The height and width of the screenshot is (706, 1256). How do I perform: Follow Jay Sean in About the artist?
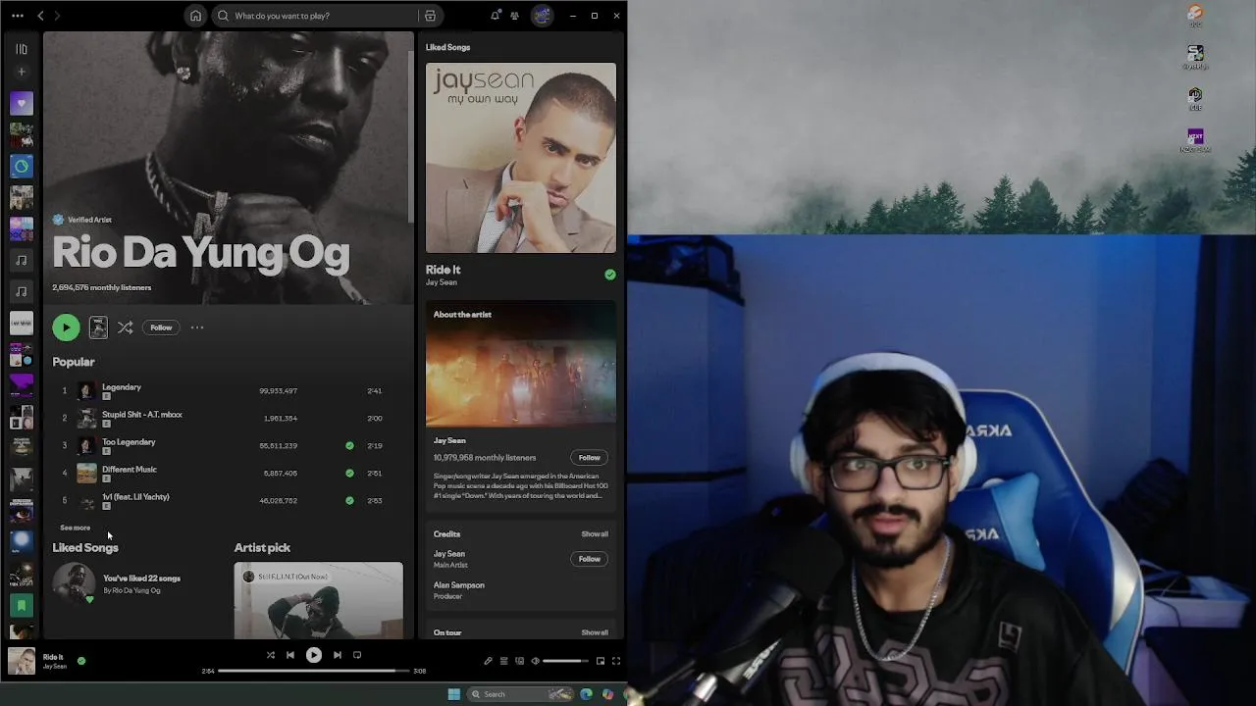tap(589, 457)
